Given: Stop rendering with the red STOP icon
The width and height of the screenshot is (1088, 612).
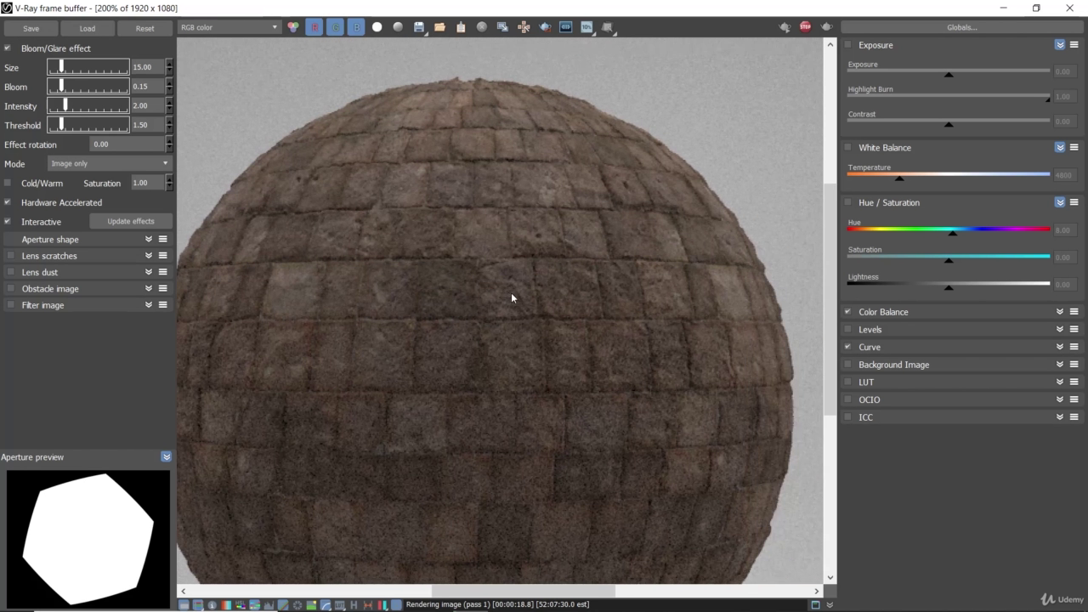Looking at the screenshot, I should [805, 27].
